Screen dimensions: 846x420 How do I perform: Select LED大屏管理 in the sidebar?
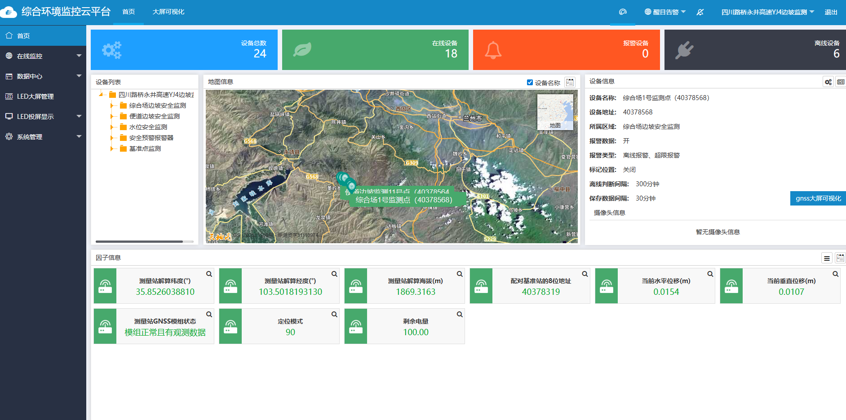point(35,96)
